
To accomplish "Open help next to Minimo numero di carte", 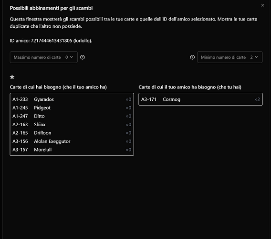I will [192, 57].
